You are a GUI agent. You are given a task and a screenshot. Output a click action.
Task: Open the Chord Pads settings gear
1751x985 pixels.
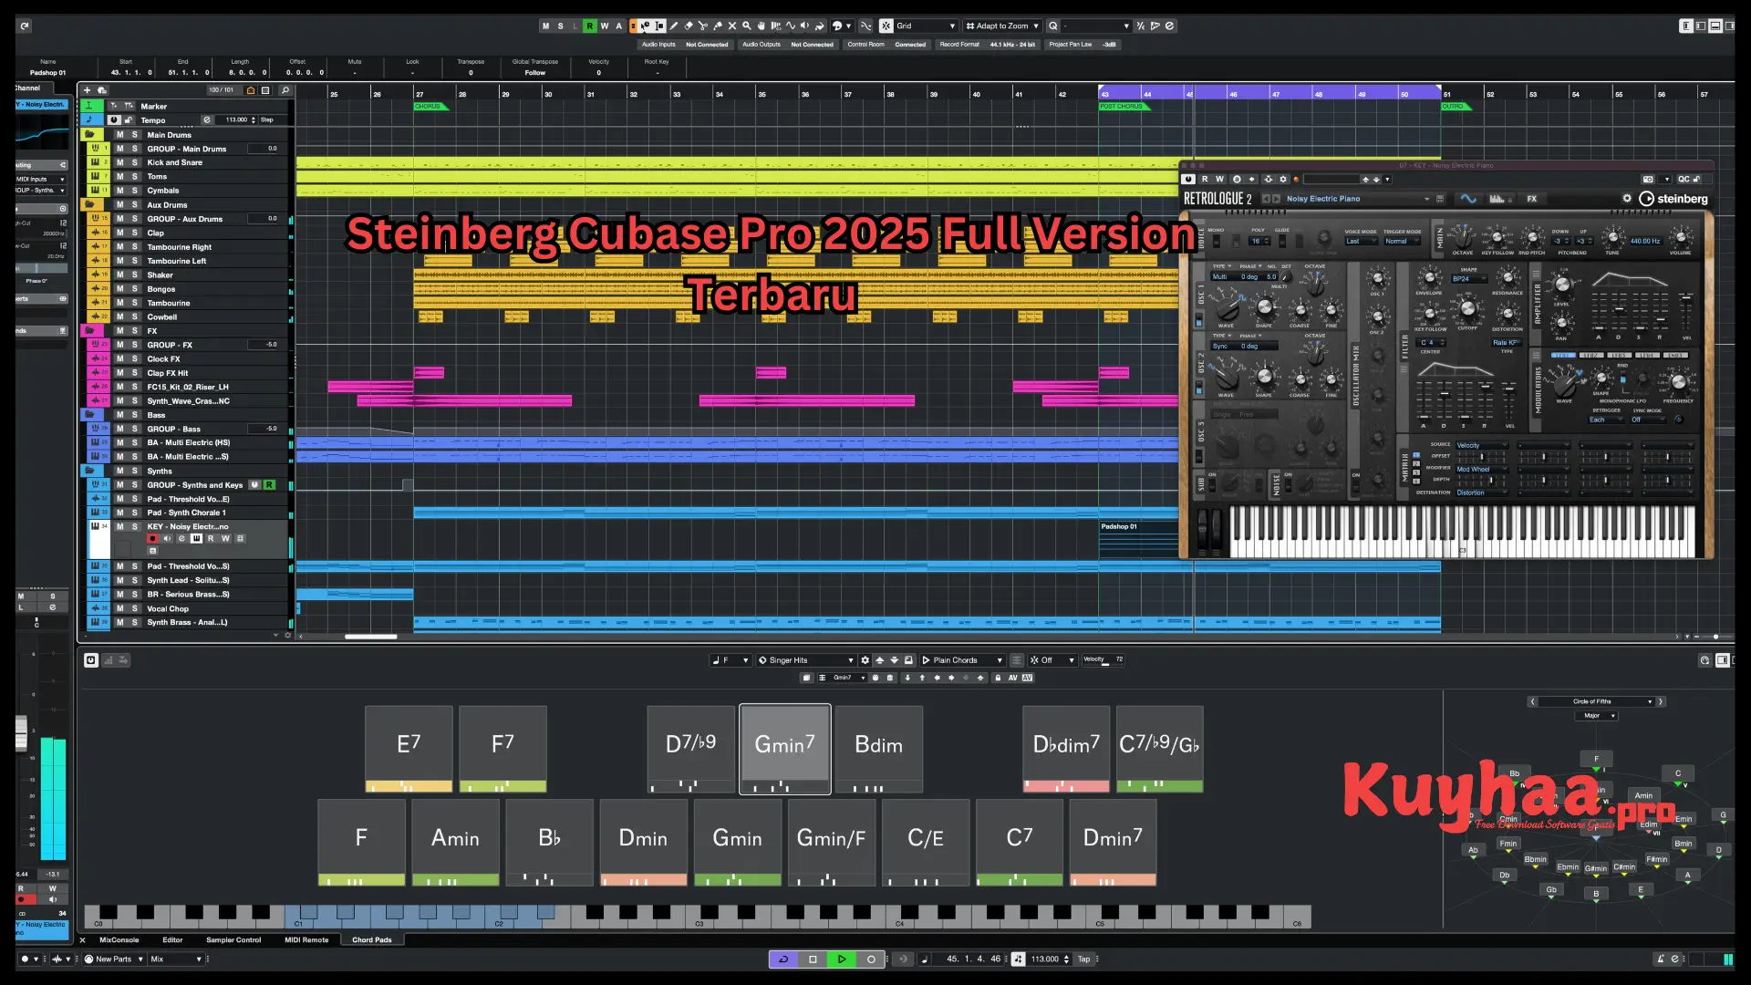coord(865,659)
